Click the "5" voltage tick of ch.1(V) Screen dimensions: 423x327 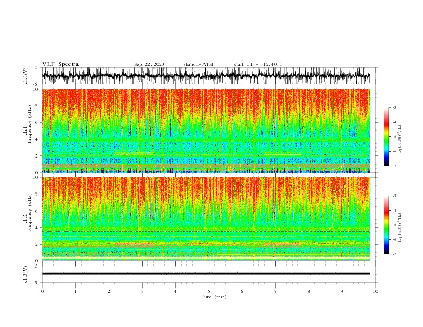click(36, 67)
